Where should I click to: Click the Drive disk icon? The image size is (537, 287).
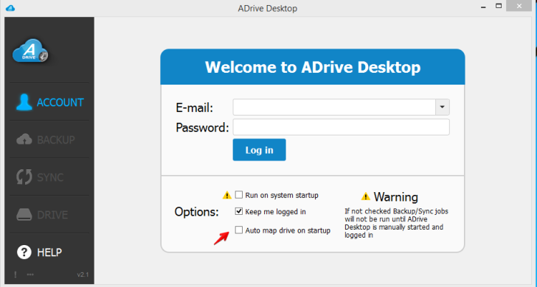pos(24,215)
